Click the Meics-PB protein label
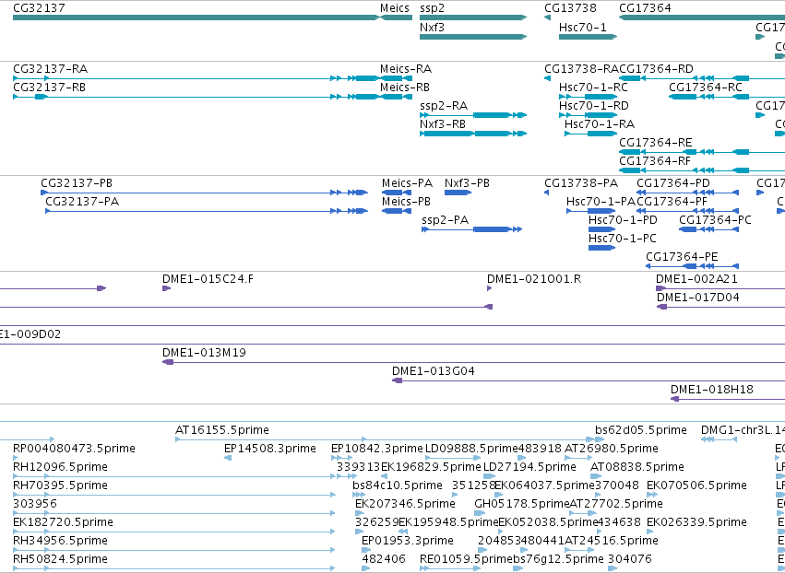This screenshot has height=573, width=785. (406, 202)
